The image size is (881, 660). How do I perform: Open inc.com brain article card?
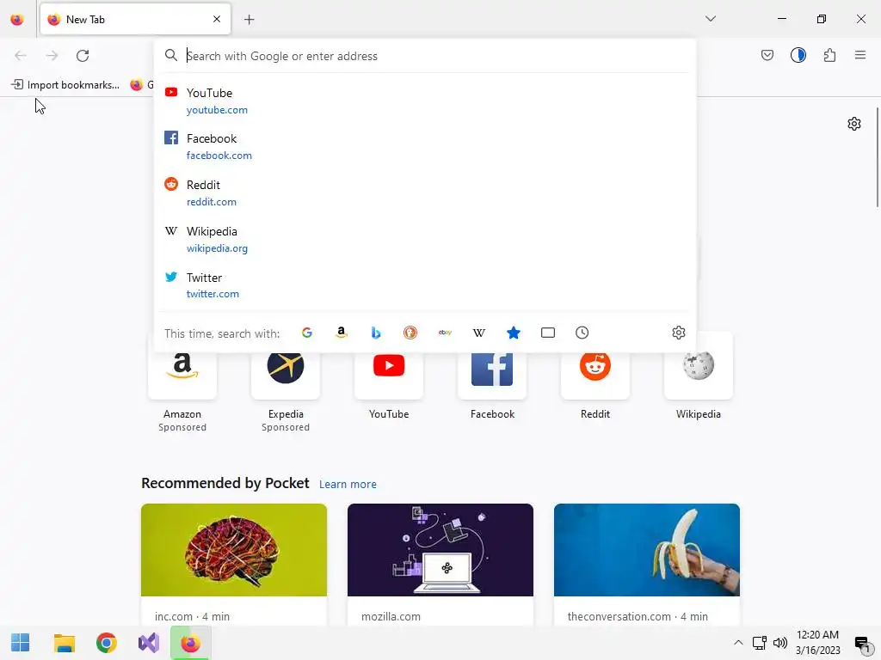point(234,565)
